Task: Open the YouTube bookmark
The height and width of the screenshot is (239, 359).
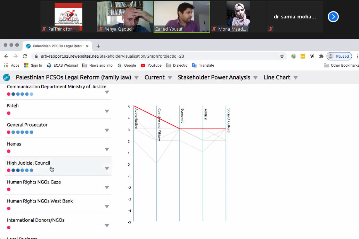Action: tap(151, 65)
